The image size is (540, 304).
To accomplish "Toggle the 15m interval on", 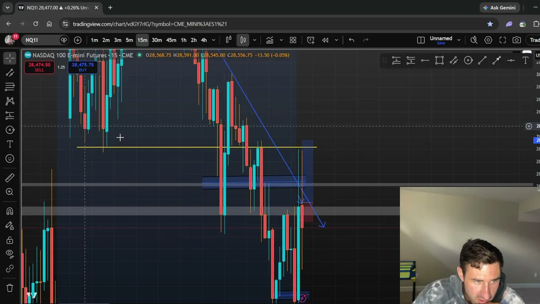I will (x=142, y=40).
